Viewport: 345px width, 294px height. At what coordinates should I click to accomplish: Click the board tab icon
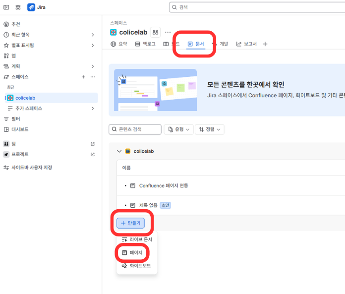[x=166, y=44]
